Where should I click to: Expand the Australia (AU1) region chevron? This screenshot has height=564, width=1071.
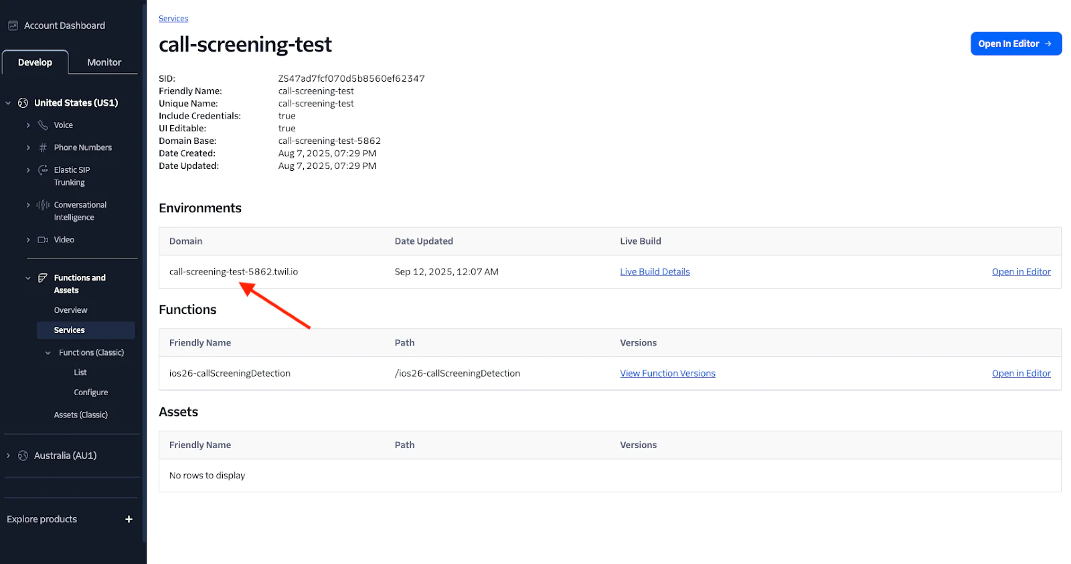(8, 455)
